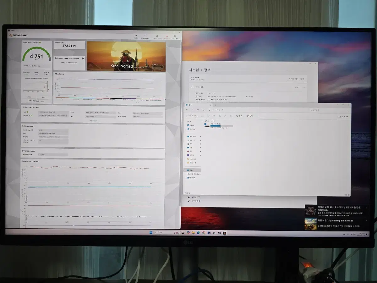Open Edge browser from the taskbar
Viewport: 377px width, 283px height.
click(199, 233)
